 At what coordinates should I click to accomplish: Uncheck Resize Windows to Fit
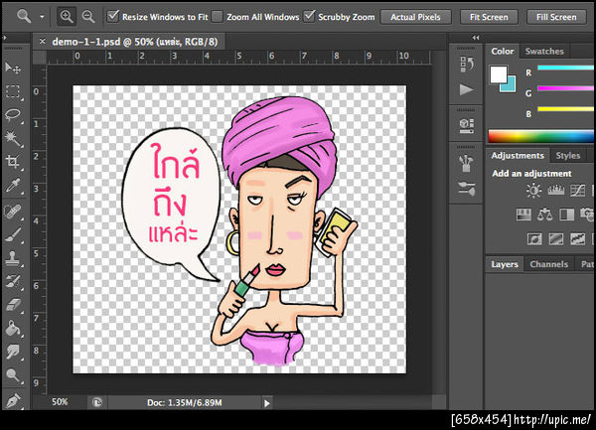(113, 16)
